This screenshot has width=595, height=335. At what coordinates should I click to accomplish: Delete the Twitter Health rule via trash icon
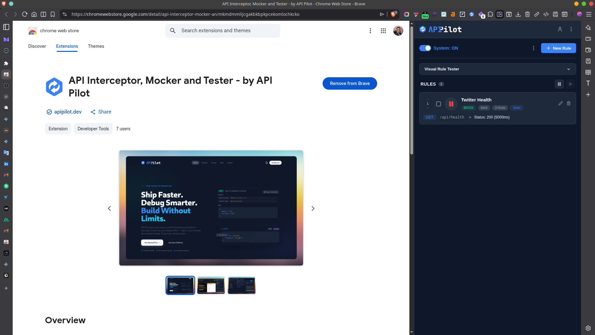click(569, 103)
